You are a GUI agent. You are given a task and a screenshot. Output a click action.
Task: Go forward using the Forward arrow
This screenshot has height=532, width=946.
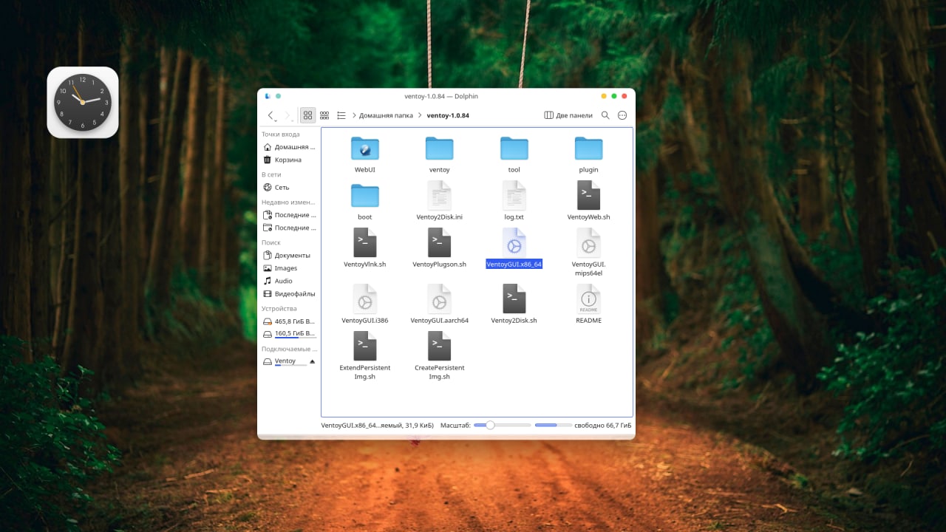[288, 115]
